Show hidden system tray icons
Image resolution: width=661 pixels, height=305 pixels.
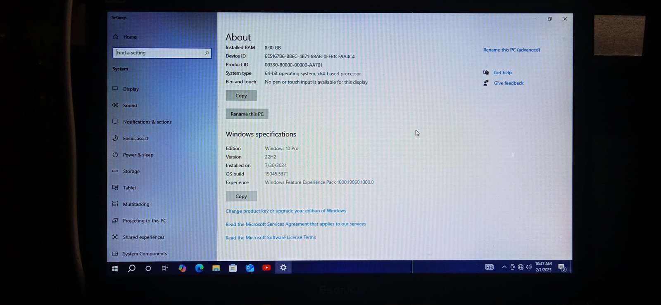504,267
